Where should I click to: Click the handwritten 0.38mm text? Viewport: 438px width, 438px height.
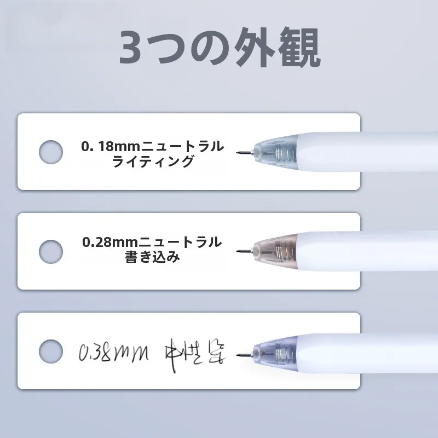113,352
